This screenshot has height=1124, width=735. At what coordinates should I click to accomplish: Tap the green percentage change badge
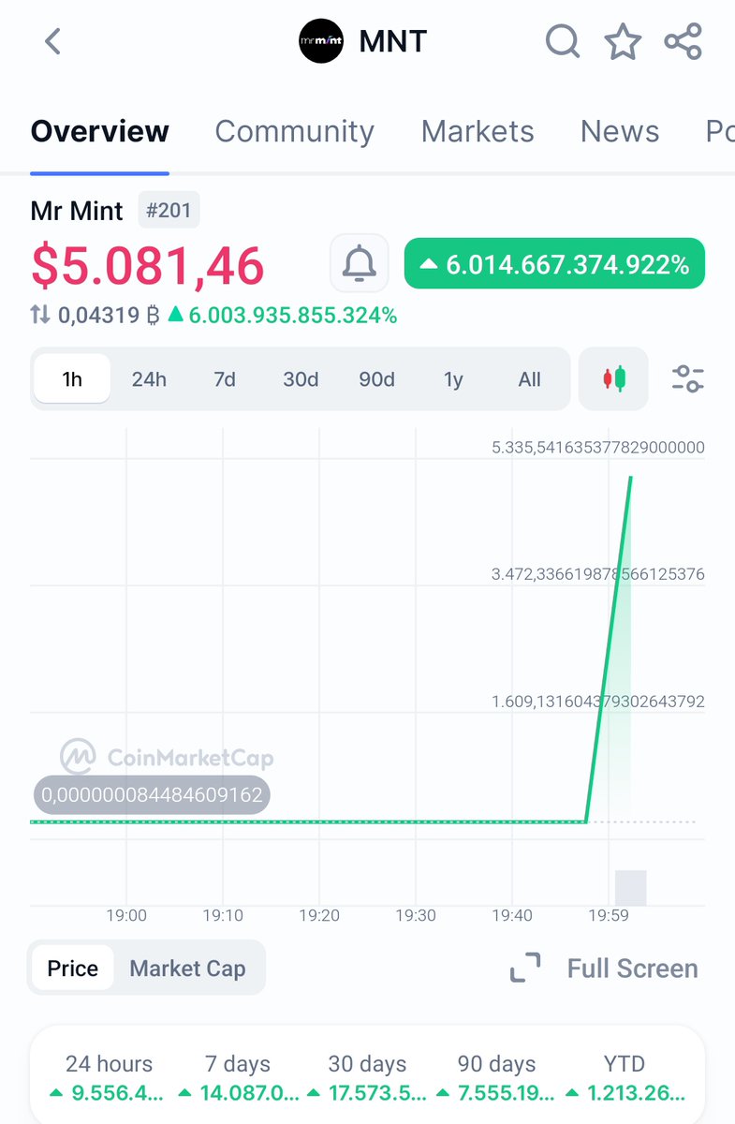[554, 264]
